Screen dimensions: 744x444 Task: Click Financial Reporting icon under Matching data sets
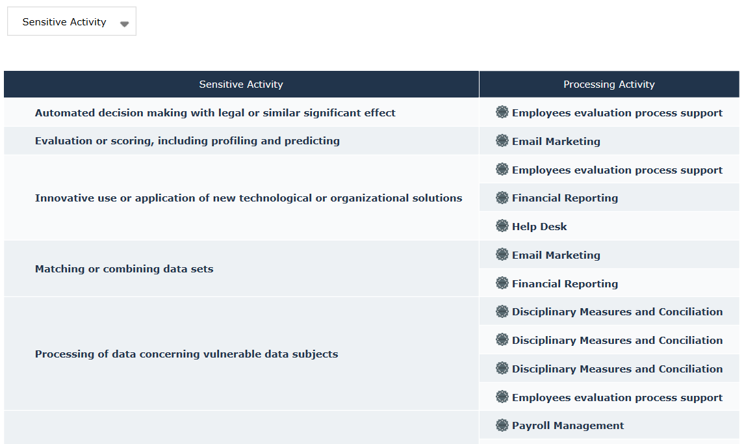click(502, 283)
